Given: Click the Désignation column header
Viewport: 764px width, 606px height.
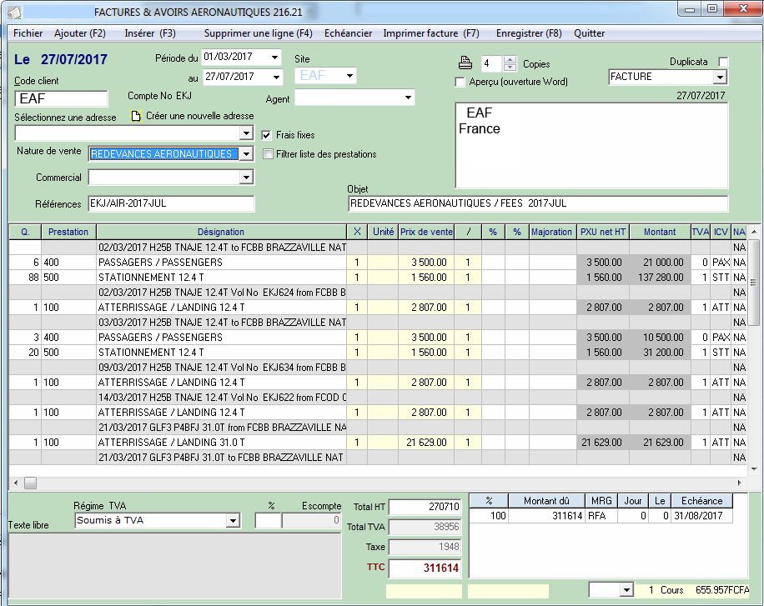Looking at the screenshot, I should pos(221,232).
